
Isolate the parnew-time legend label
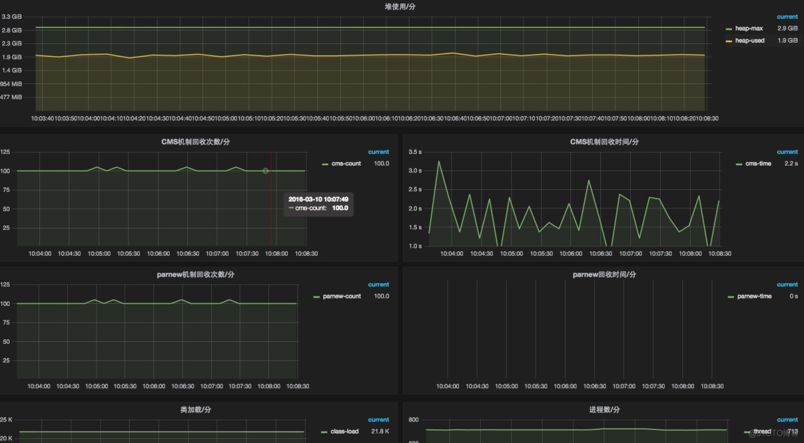pyautogui.click(x=754, y=296)
